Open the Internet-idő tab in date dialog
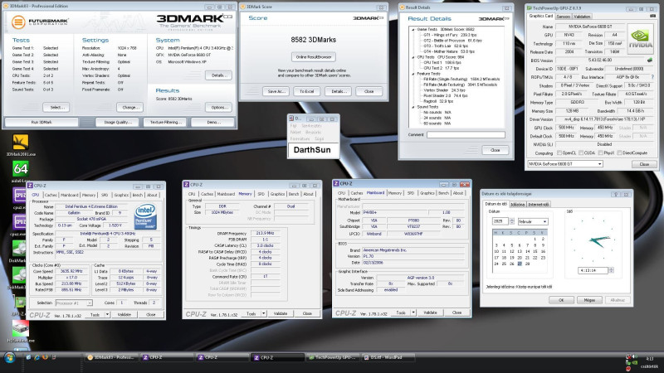This screenshot has height=373, width=664. click(538, 204)
